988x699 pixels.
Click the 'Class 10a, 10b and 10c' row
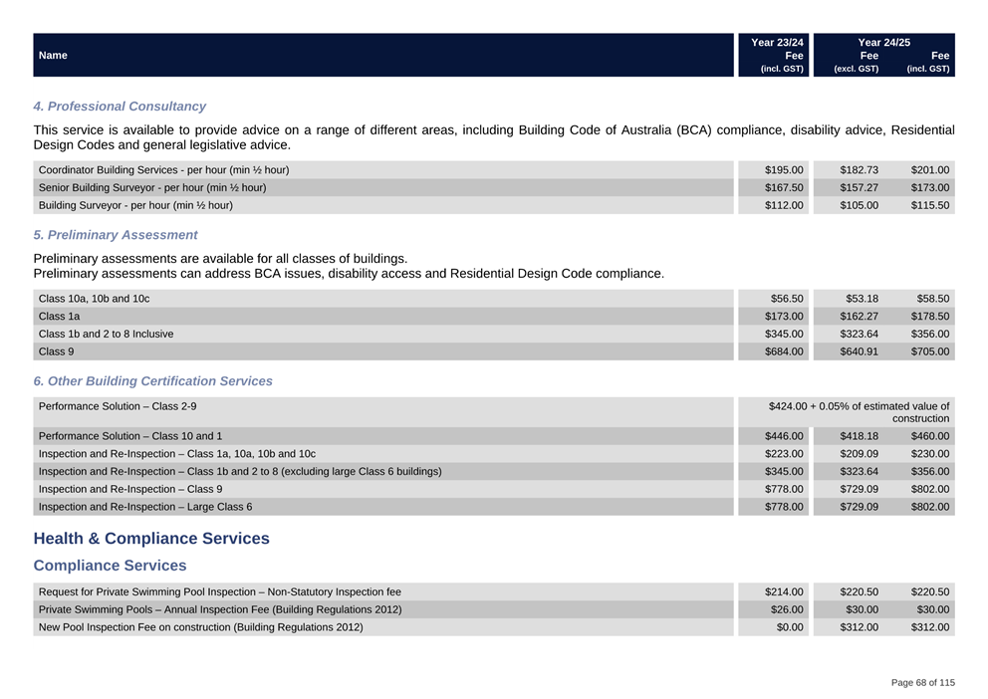point(94,299)
